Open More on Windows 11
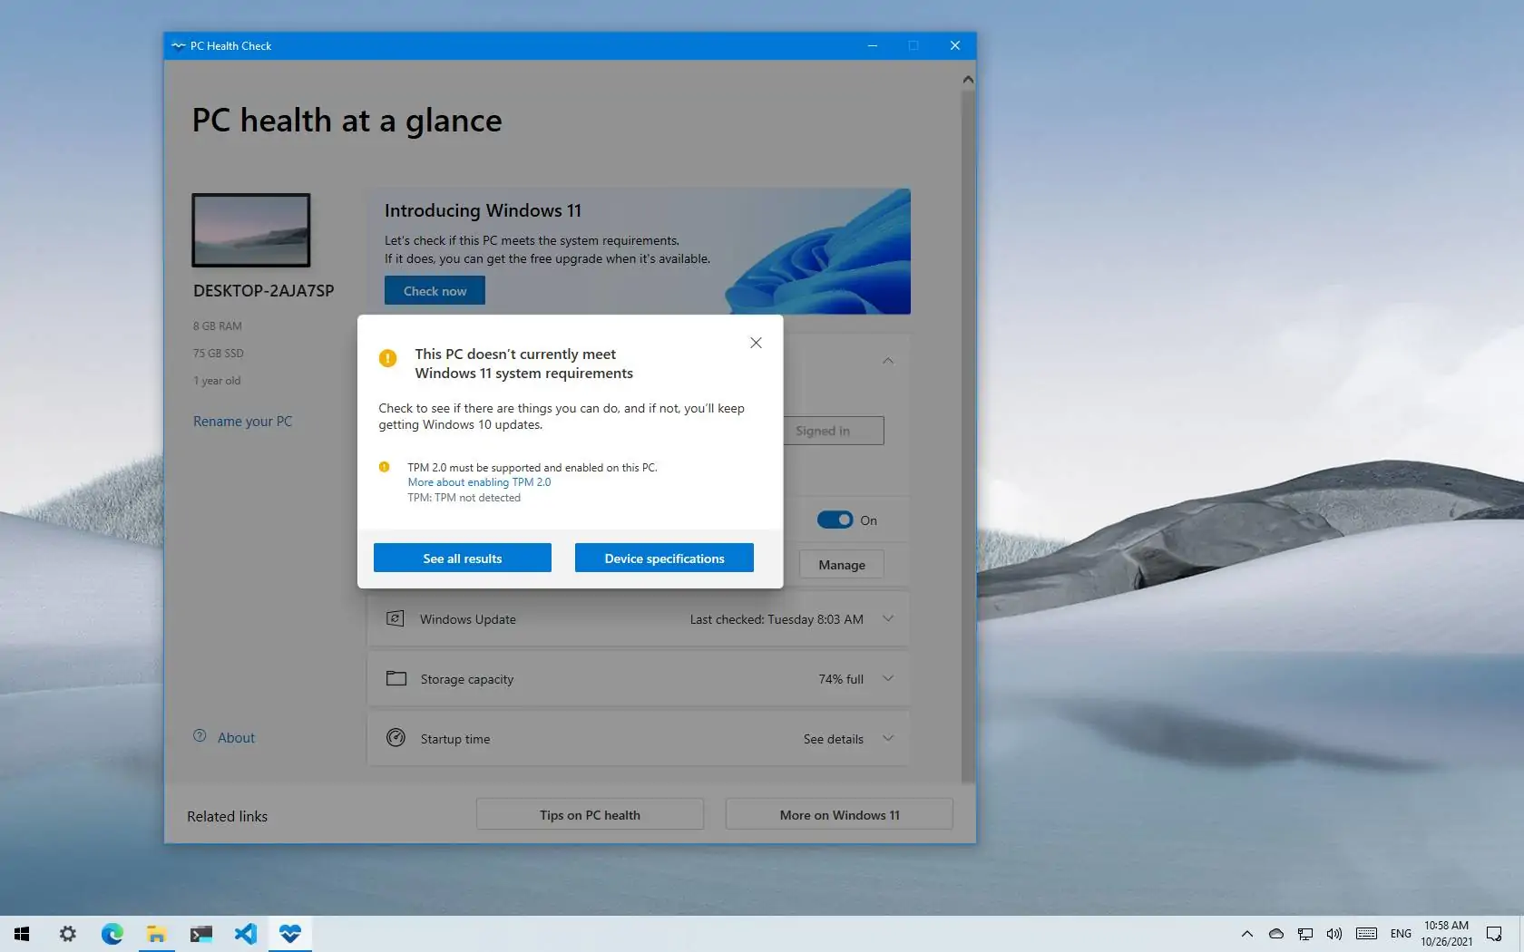This screenshot has height=952, width=1524. point(839,814)
